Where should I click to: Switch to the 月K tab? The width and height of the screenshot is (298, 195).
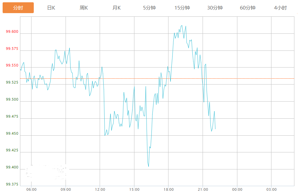coord(117,8)
